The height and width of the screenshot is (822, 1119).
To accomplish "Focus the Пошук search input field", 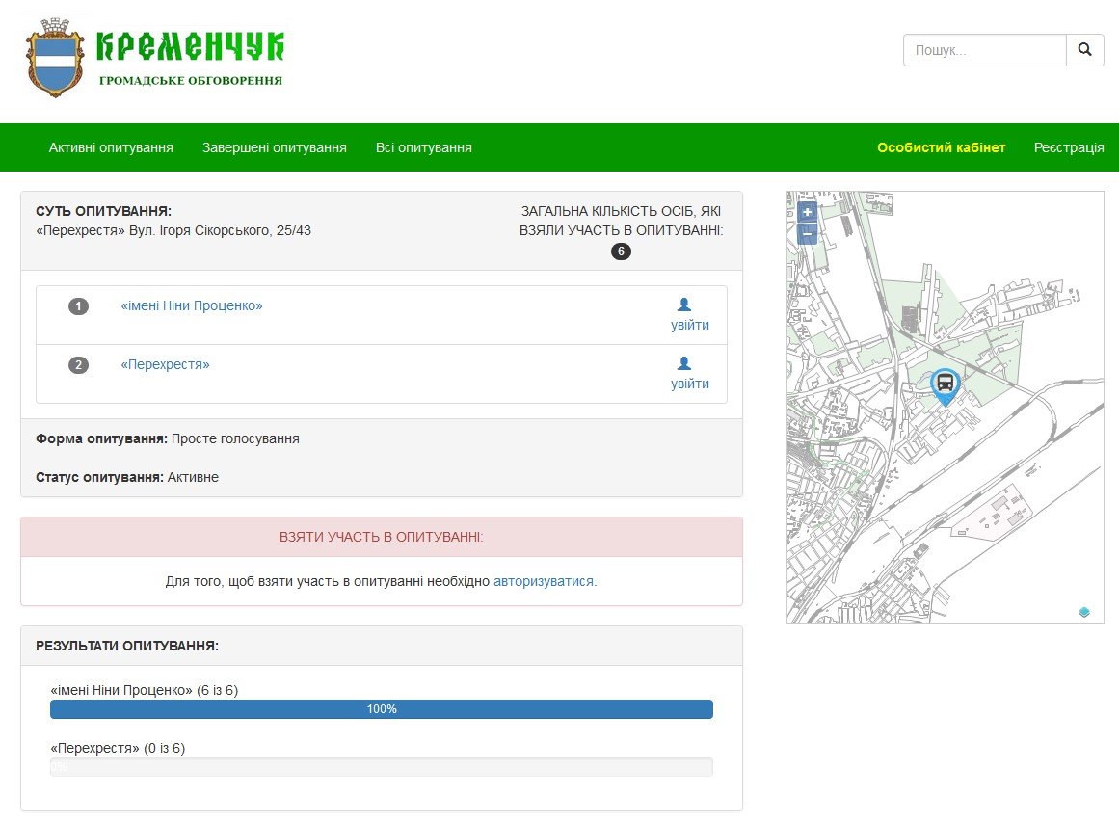I will click(x=984, y=50).
